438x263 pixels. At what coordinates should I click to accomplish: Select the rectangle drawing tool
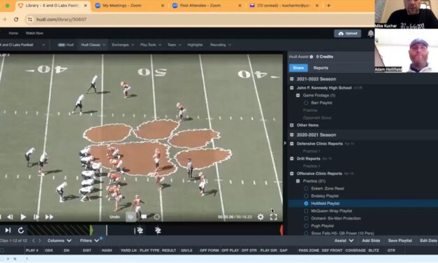(144, 217)
